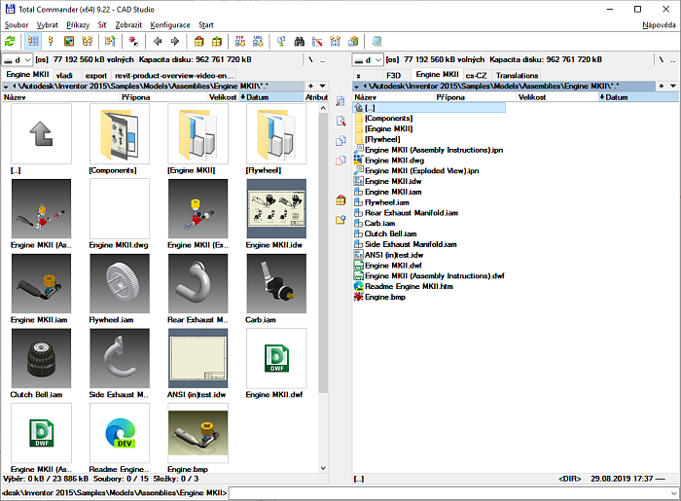The width and height of the screenshot is (681, 501).
Task: Open the Příkazy menu
Action: pos(78,23)
